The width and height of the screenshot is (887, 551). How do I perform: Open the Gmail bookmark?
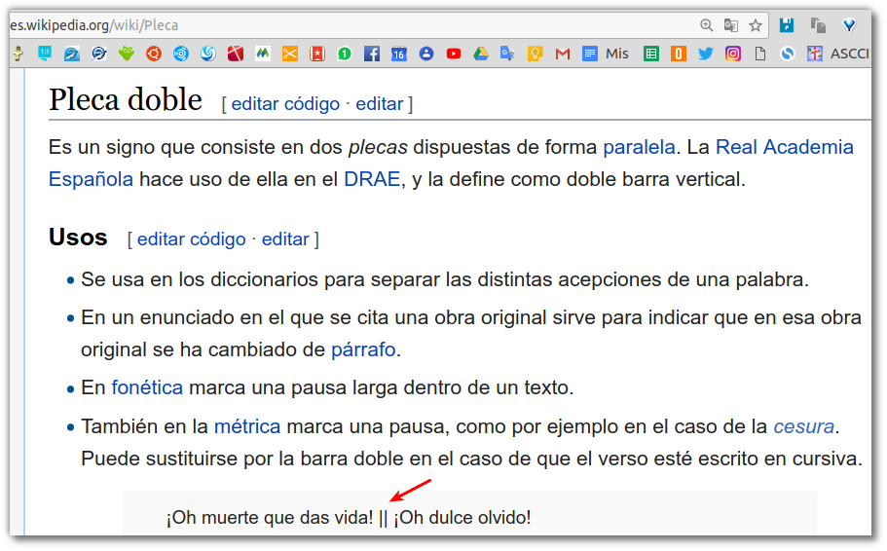tap(563, 54)
